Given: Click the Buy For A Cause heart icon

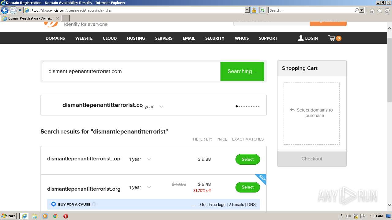Looking at the screenshot, I should click(54, 204).
